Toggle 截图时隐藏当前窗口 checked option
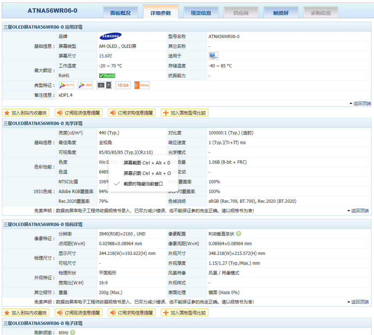The width and height of the screenshot is (374, 335). tap(143, 184)
